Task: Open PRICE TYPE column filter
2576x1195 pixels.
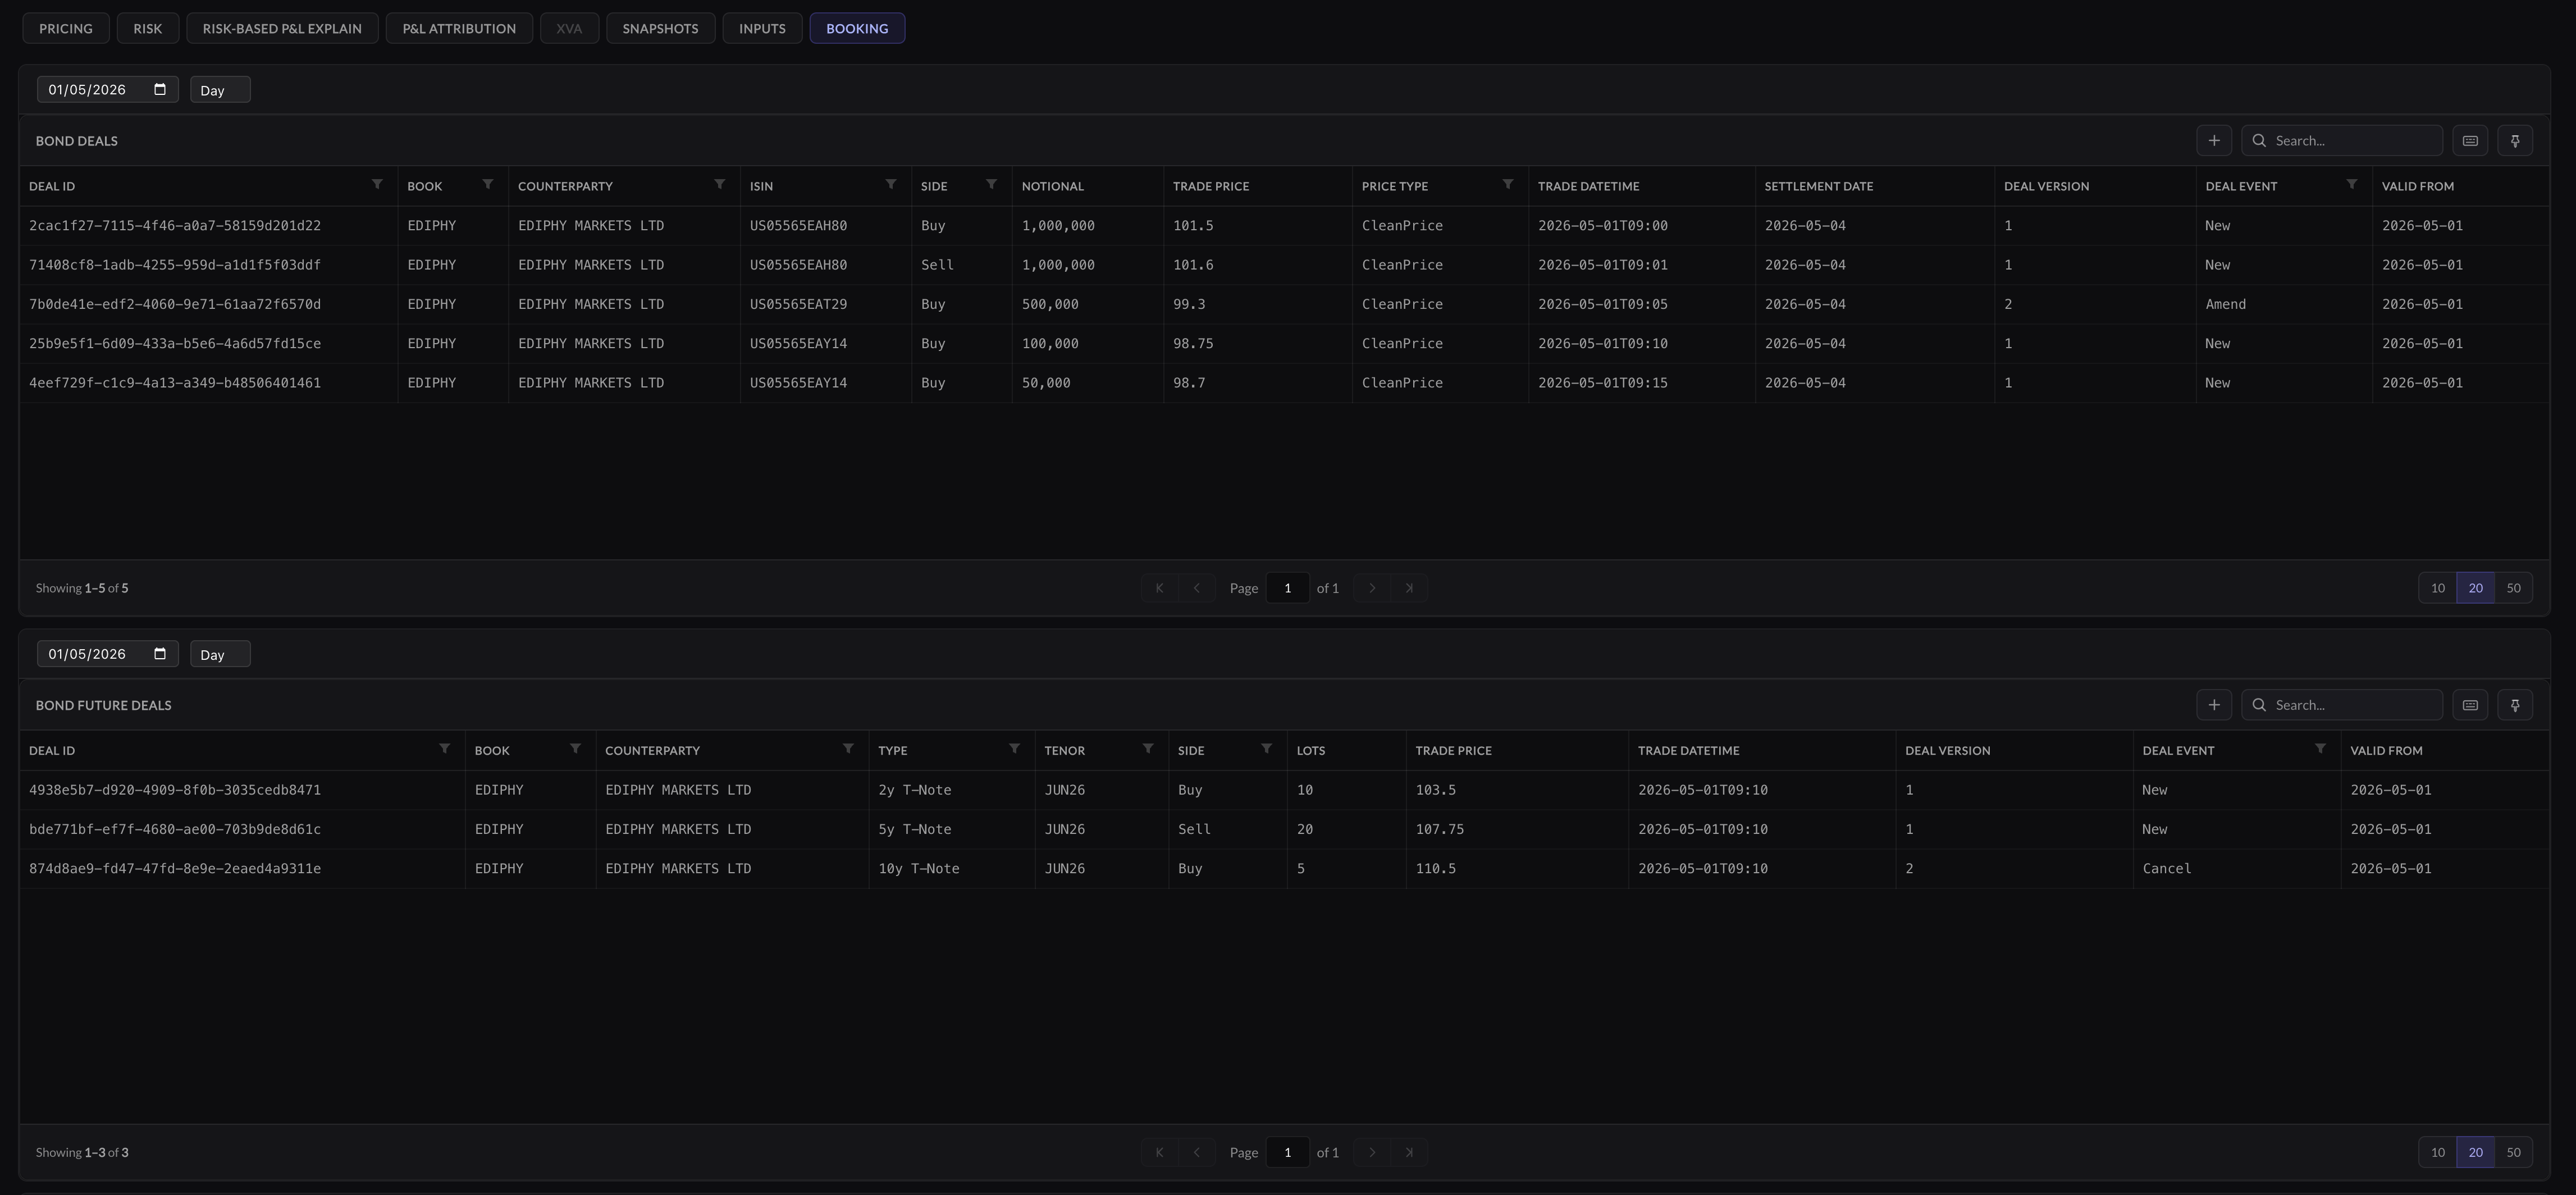Action: click(x=1508, y=185)
